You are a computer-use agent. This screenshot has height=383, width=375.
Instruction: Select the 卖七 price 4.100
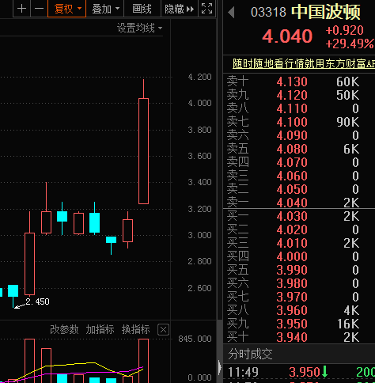292,122
